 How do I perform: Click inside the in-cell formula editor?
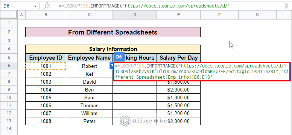[202, 72]
